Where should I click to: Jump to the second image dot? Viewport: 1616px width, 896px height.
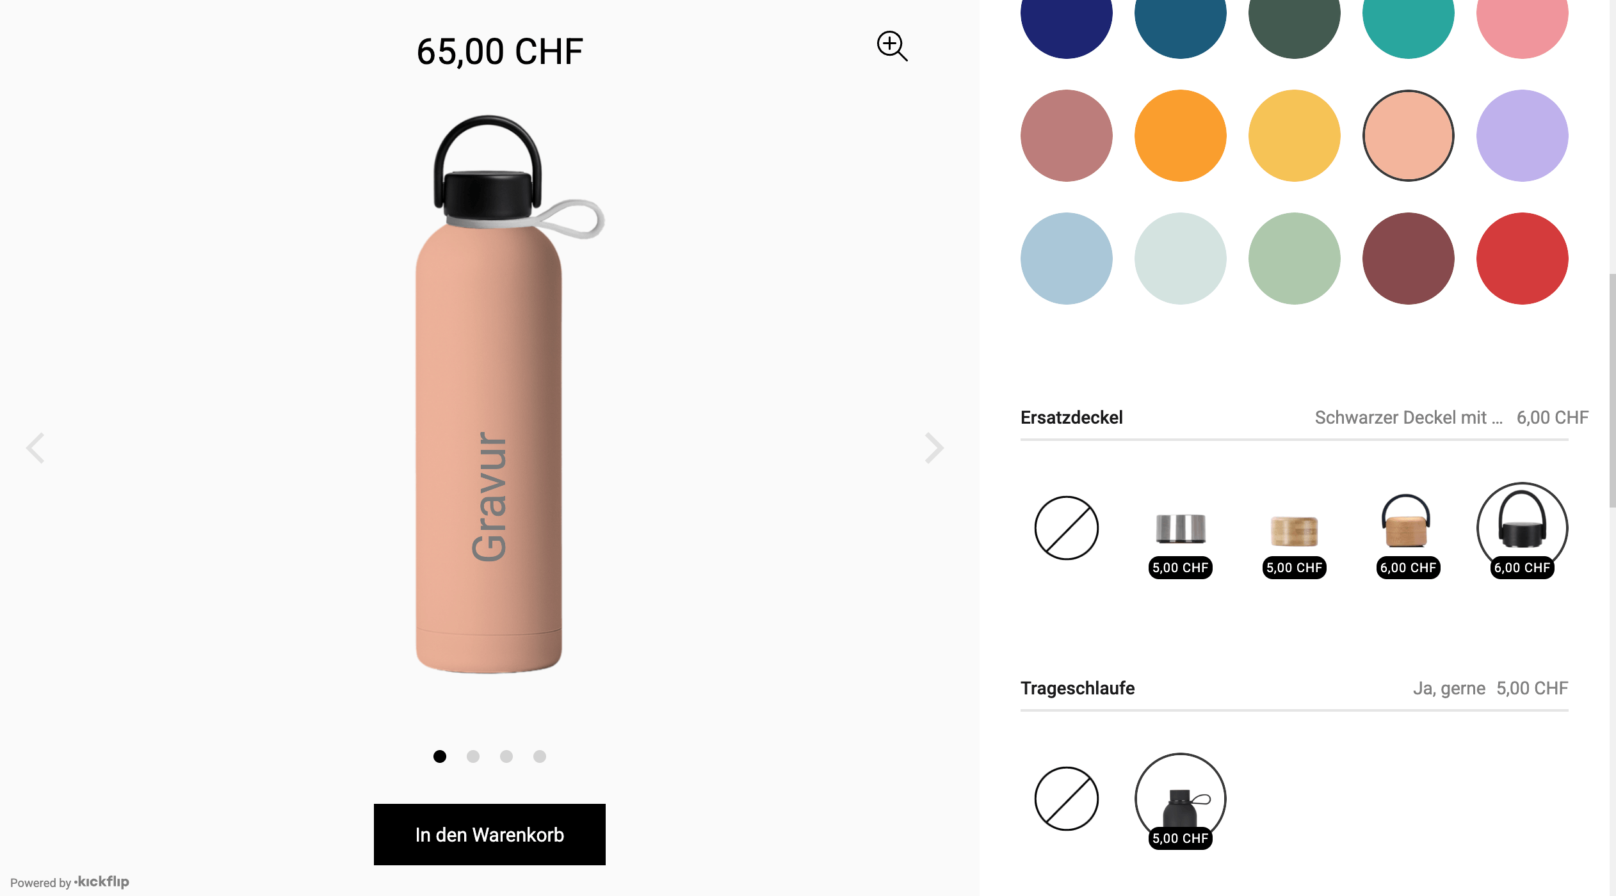click(473, 756)
